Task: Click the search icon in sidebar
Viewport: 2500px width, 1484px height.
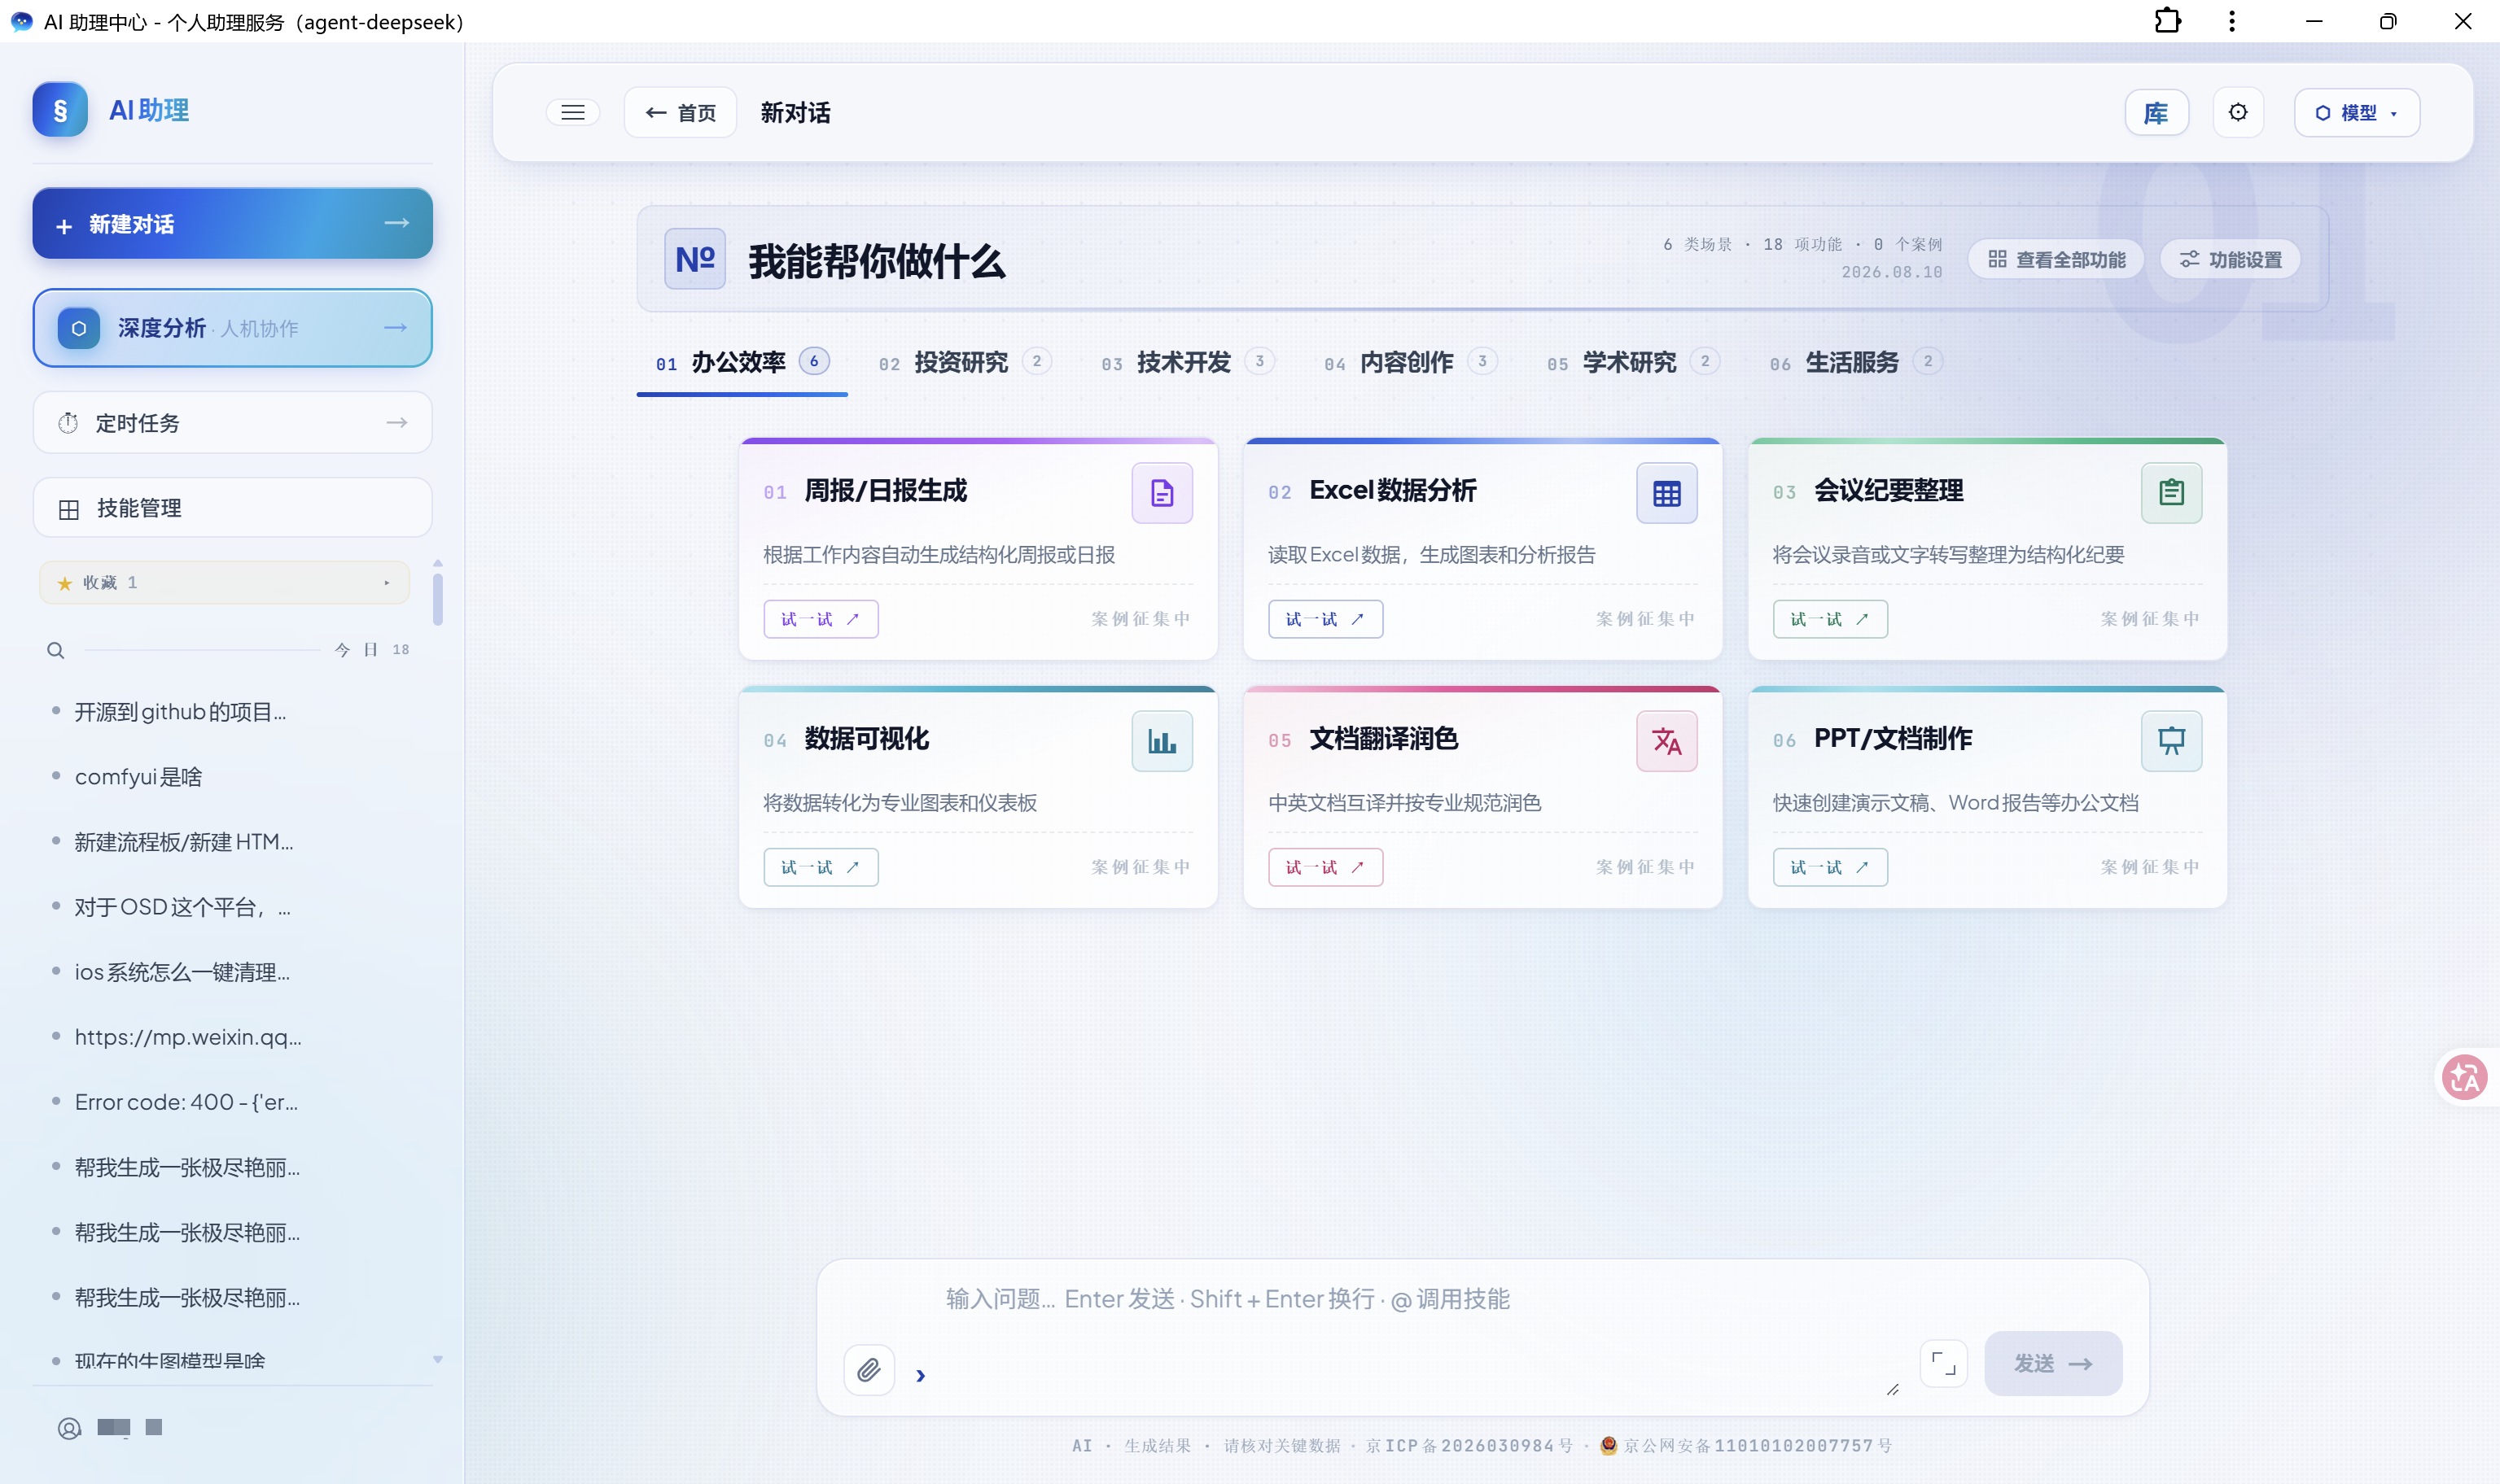Action: point(56,650)
